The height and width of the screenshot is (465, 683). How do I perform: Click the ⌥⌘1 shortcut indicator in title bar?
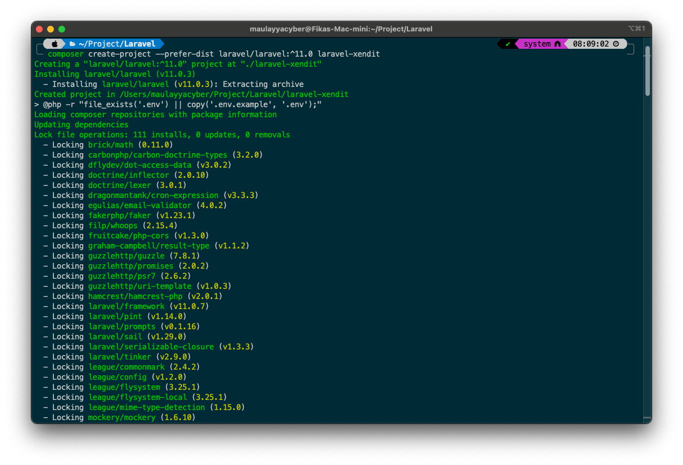point(636,29)
